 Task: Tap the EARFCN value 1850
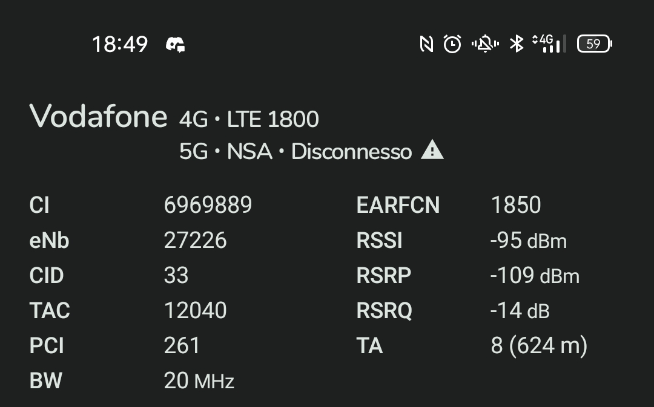(x=516, y=204)
